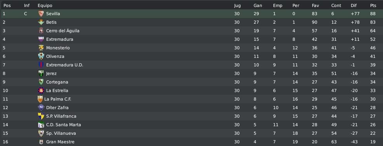Open the Extremadura U.D. team link
This screenshot has width=383, height=146.
coord(65,65)
